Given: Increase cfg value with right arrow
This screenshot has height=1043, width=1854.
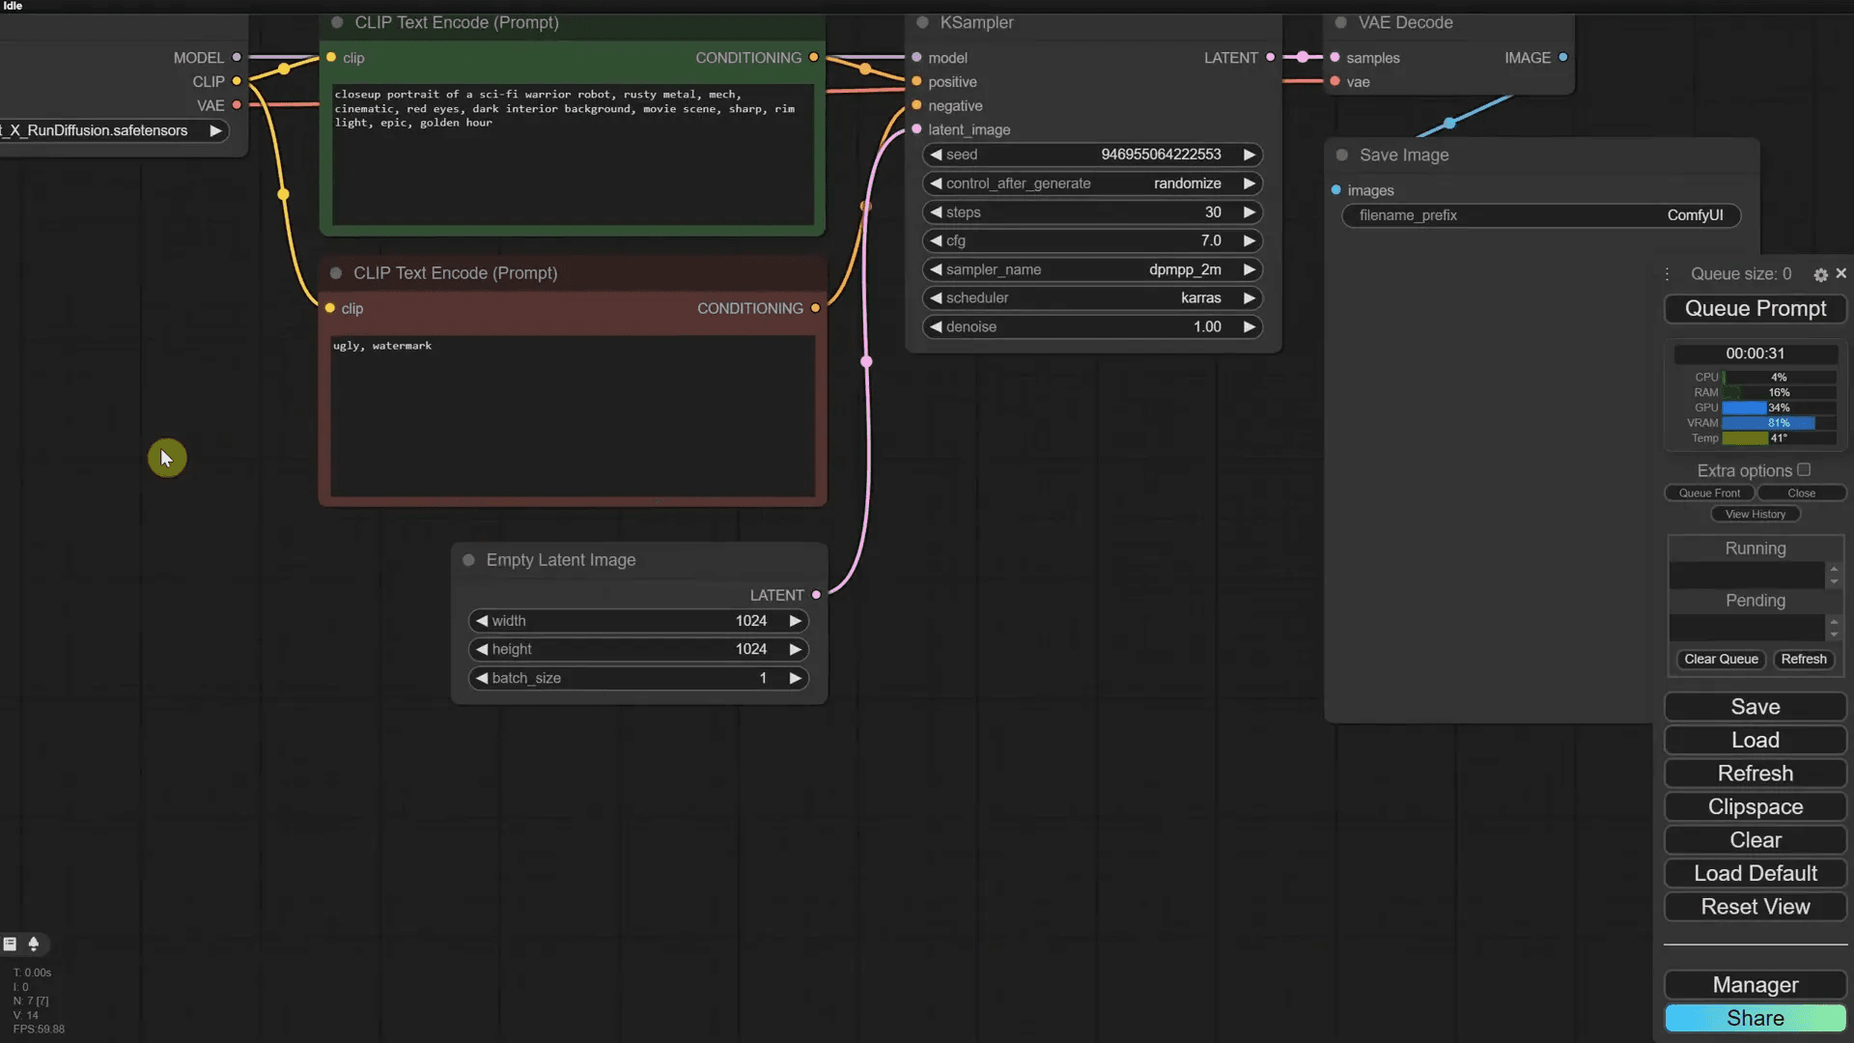Looking at the screenshot, I should point(1249,240).
